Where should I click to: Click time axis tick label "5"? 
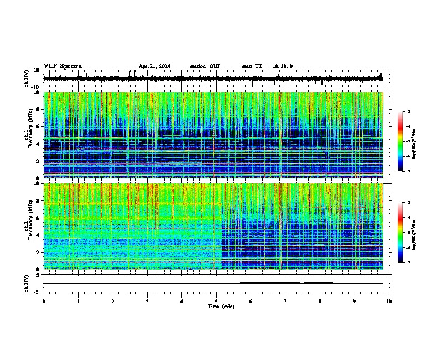pos(216,301)
